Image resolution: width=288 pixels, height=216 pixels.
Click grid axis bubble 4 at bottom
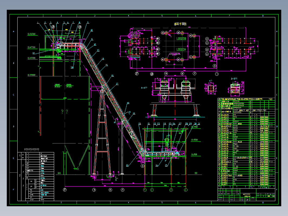tap(186, 190)
